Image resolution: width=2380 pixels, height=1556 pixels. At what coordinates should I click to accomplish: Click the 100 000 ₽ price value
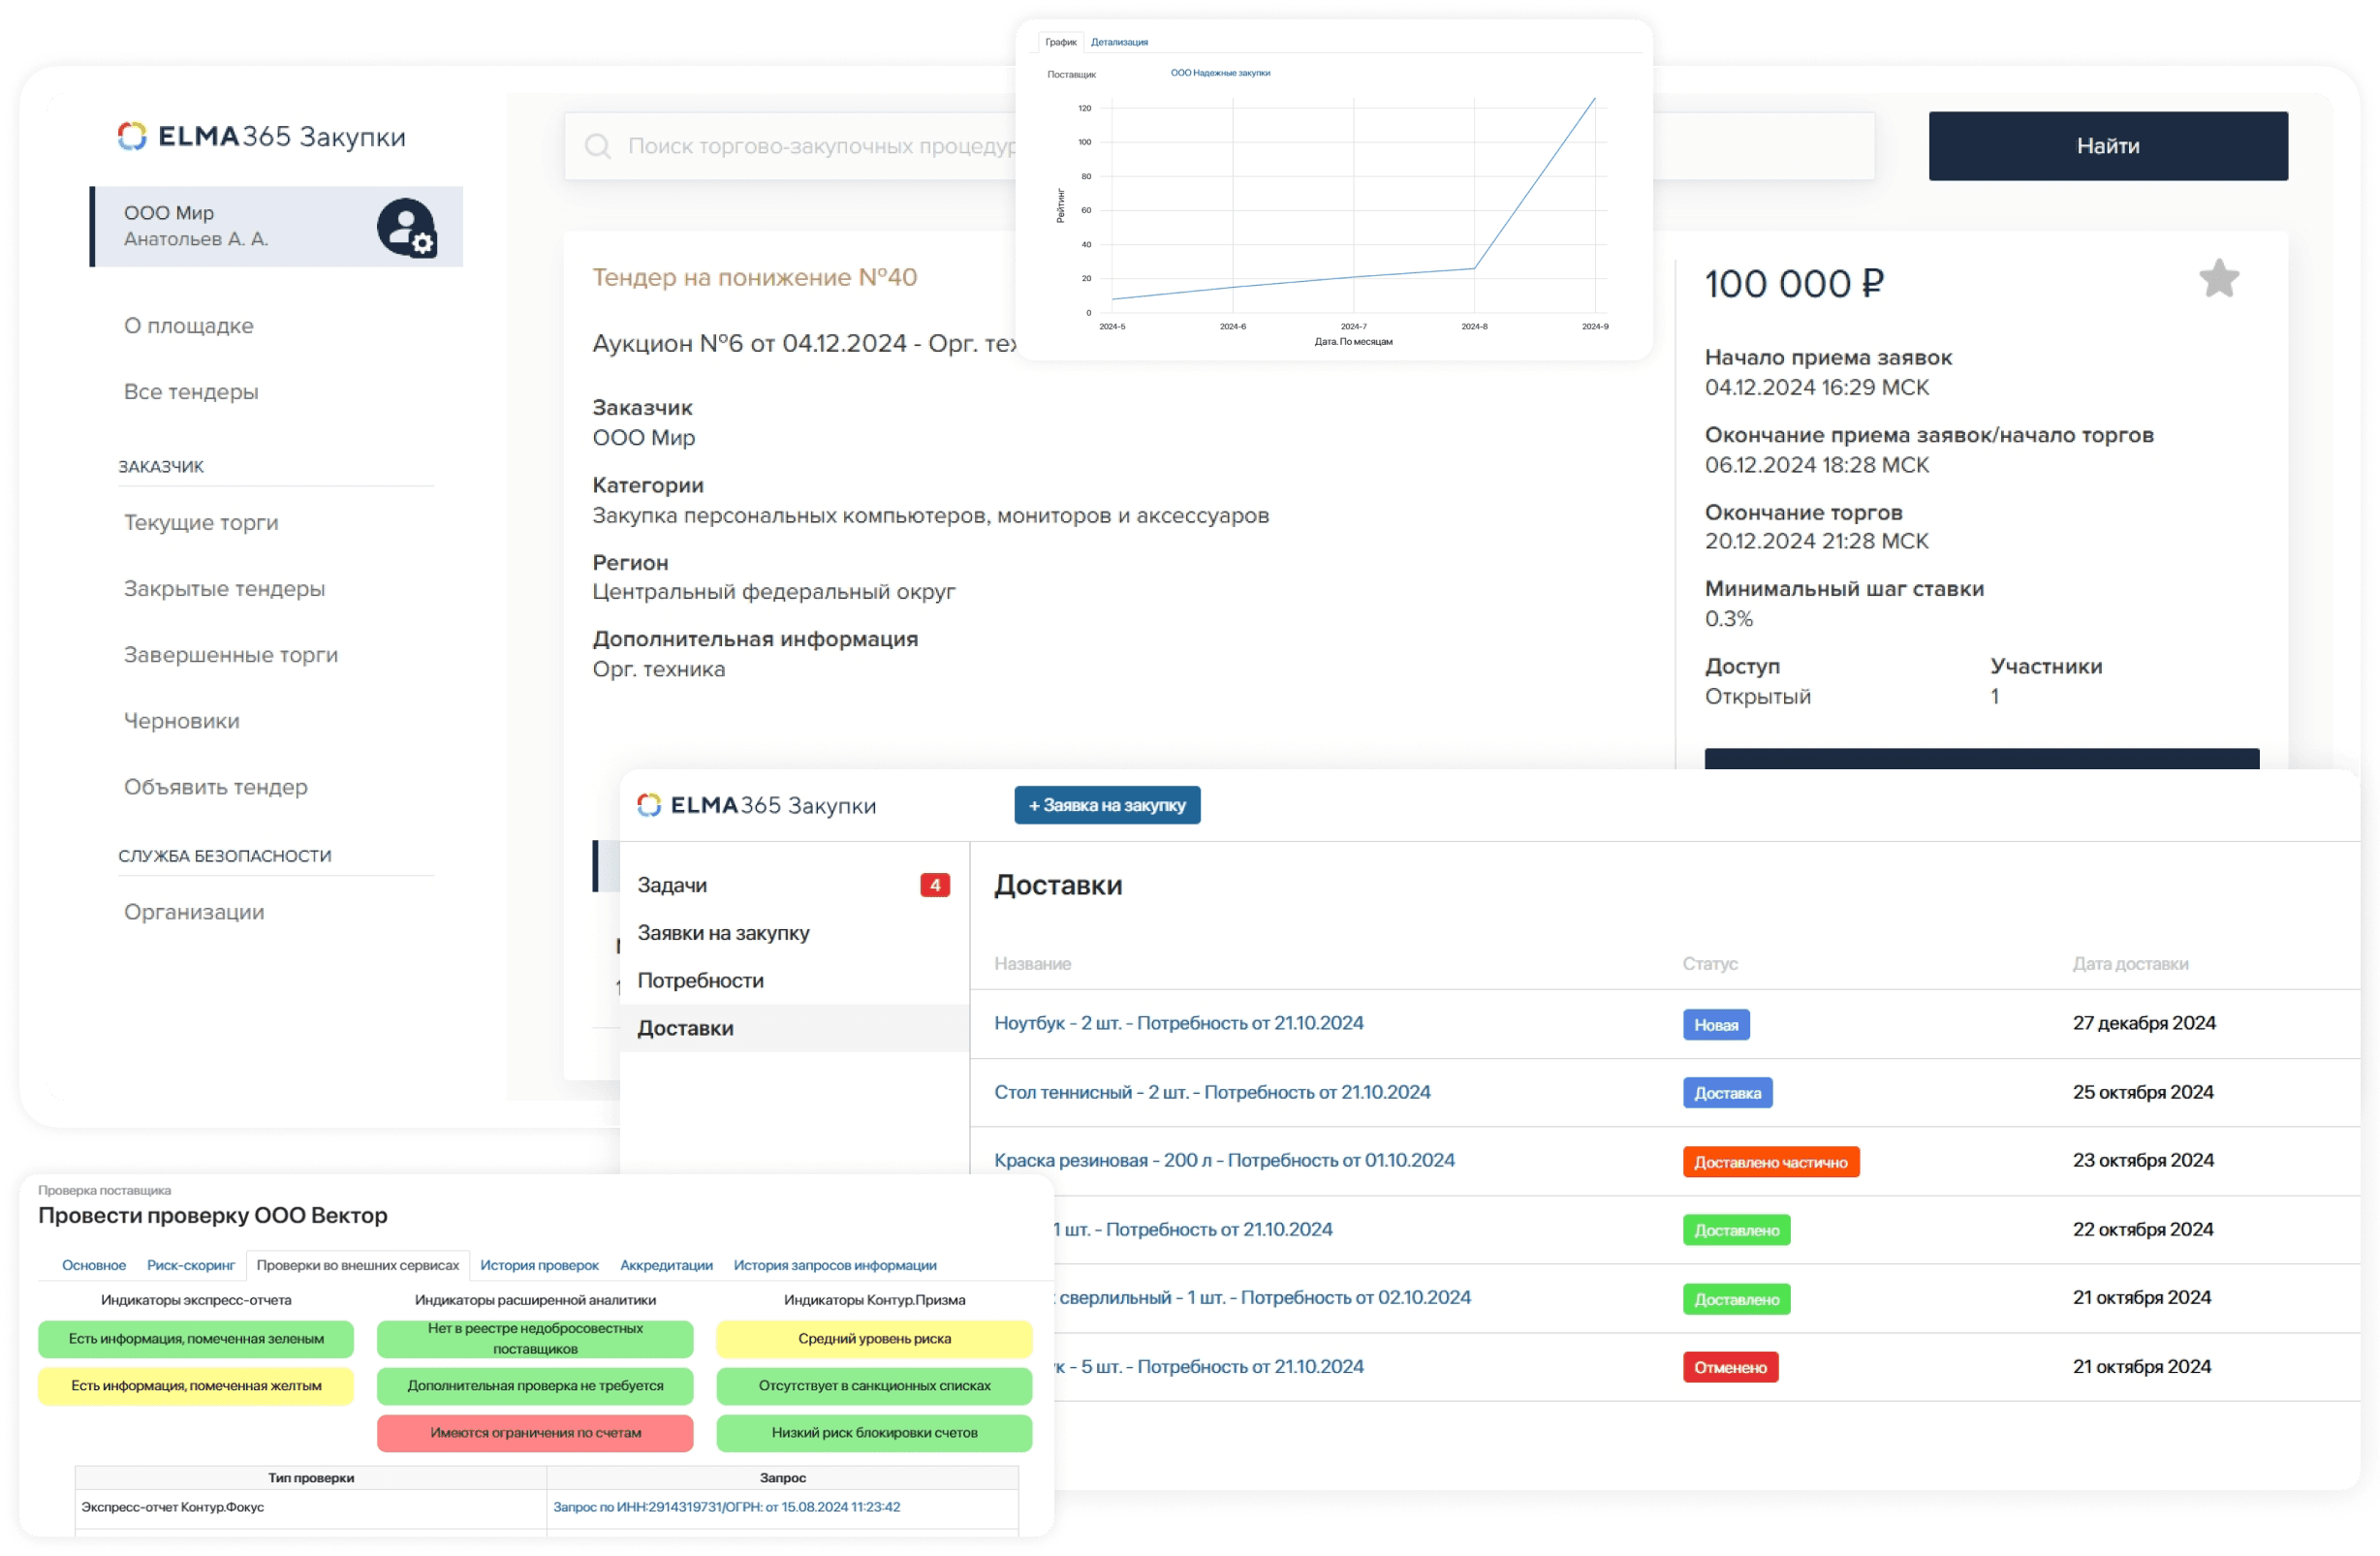pyautogui.click(x=1795, y=284)
